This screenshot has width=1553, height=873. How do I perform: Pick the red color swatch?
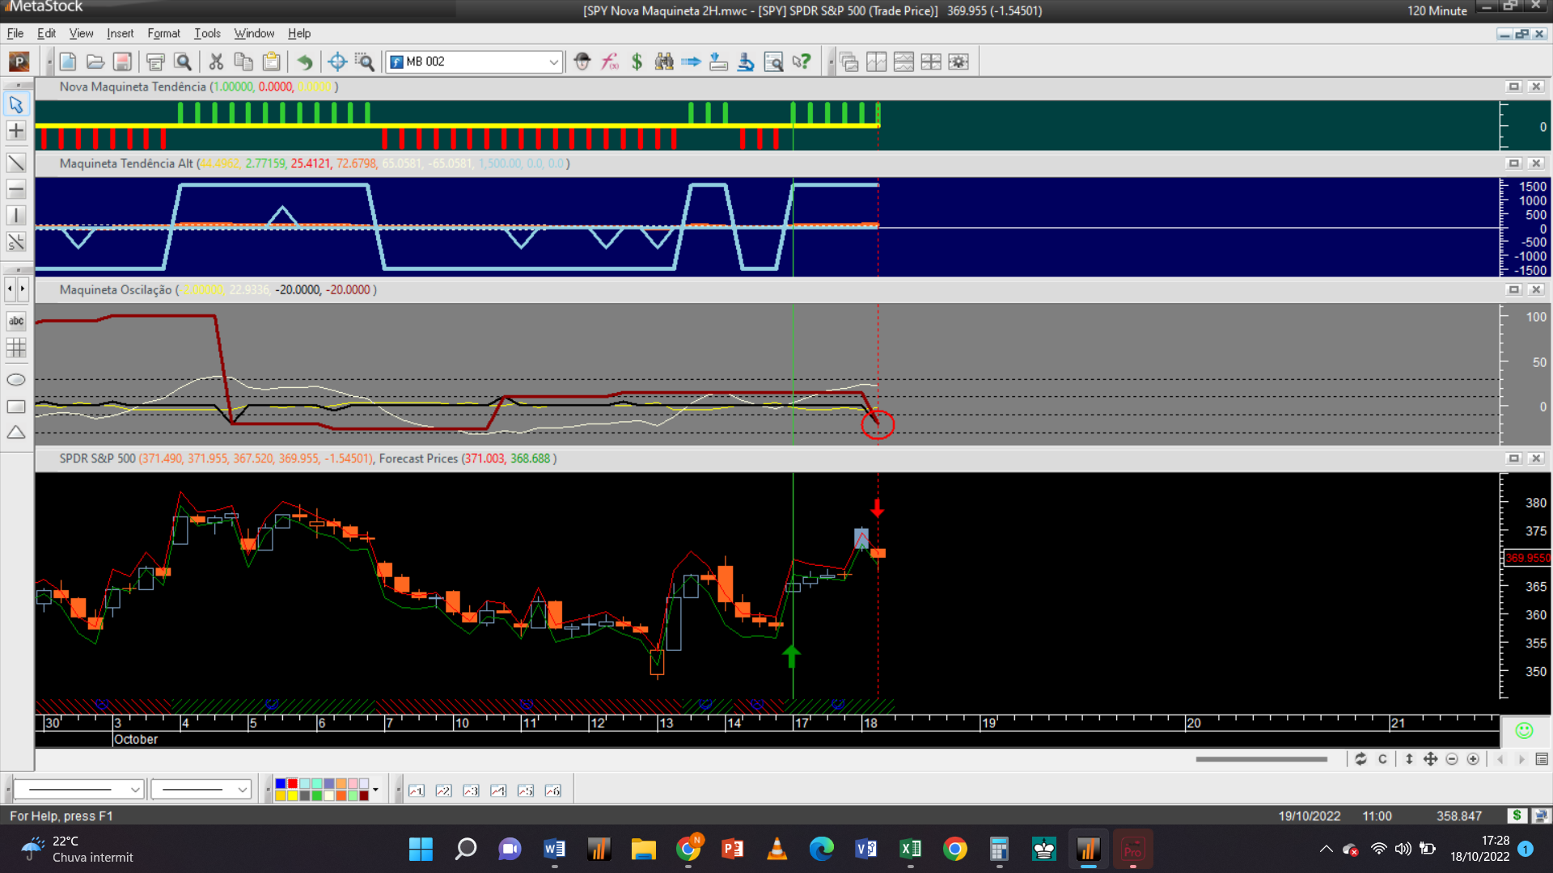pyautogui.click(x=292, y=784)
